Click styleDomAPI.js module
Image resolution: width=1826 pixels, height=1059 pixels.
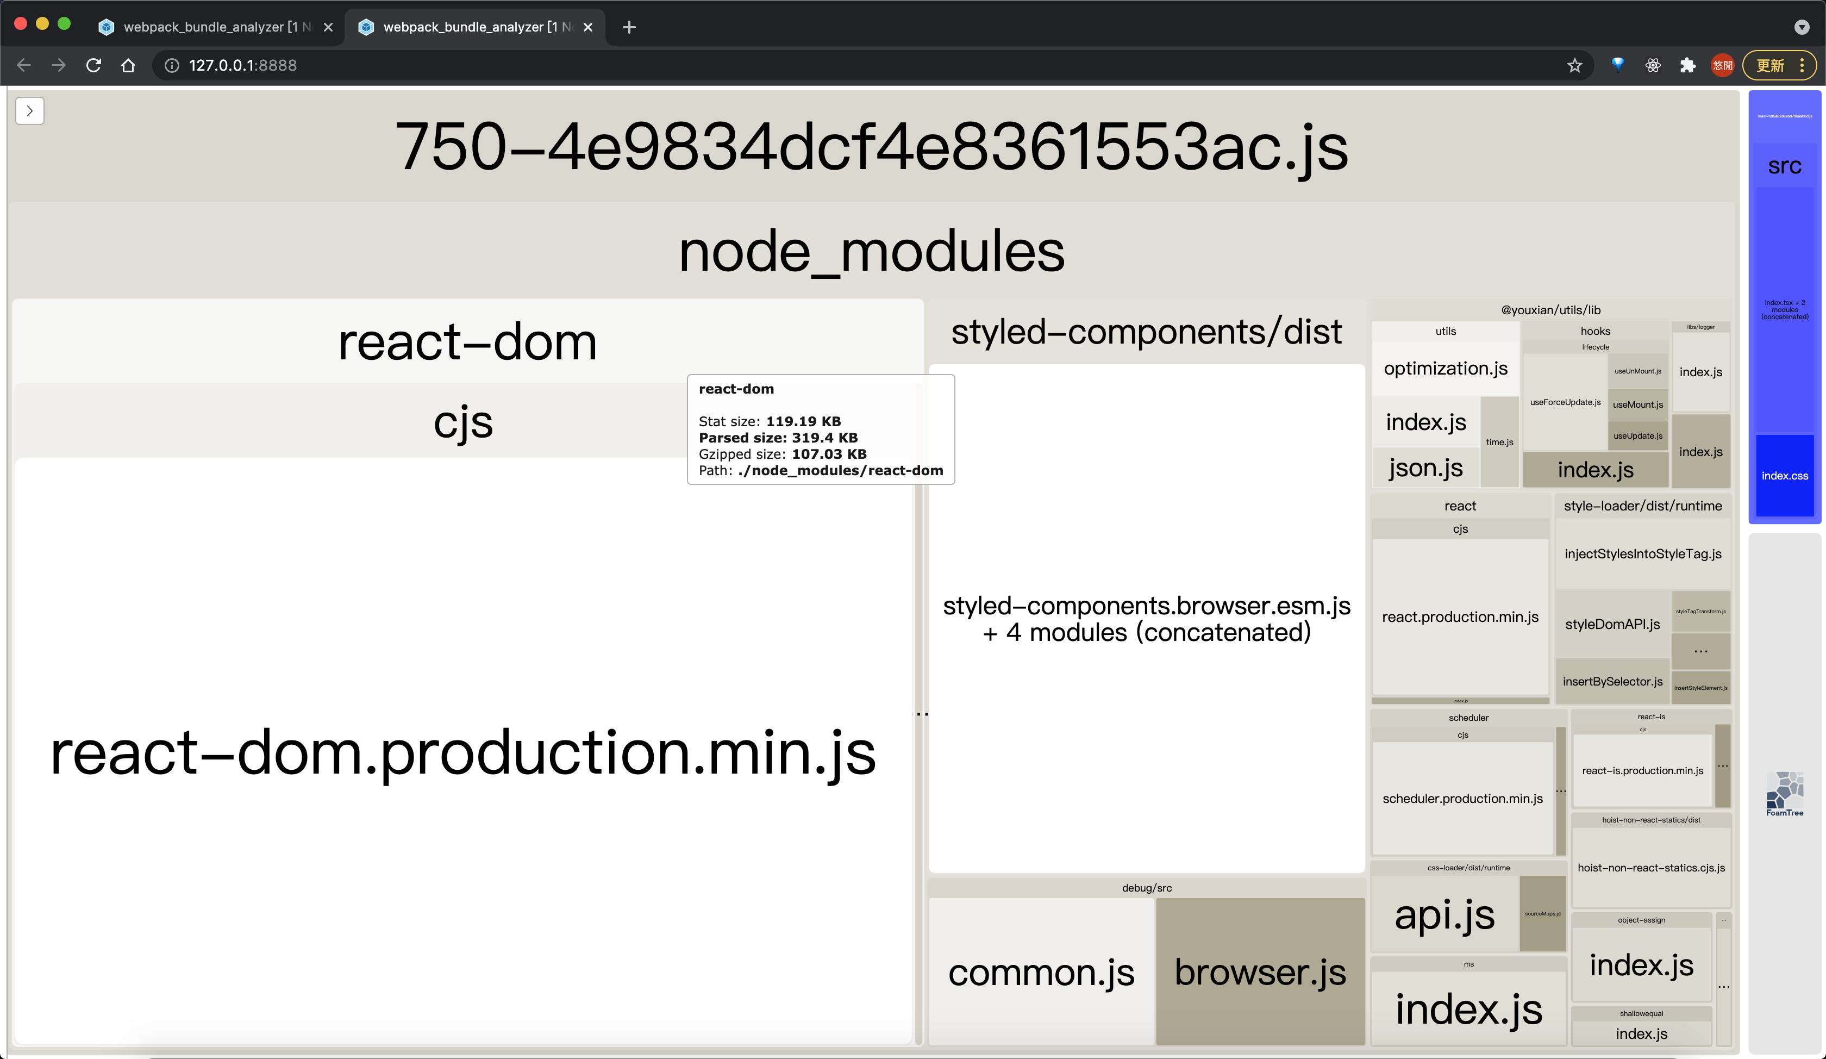coord(1612,624)
